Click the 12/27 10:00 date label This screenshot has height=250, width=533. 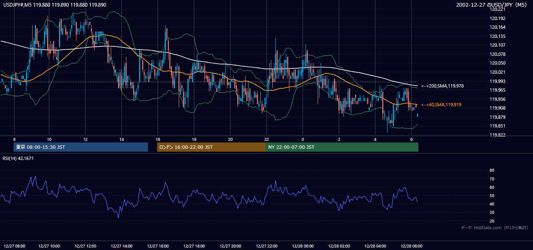click(49, 246)
